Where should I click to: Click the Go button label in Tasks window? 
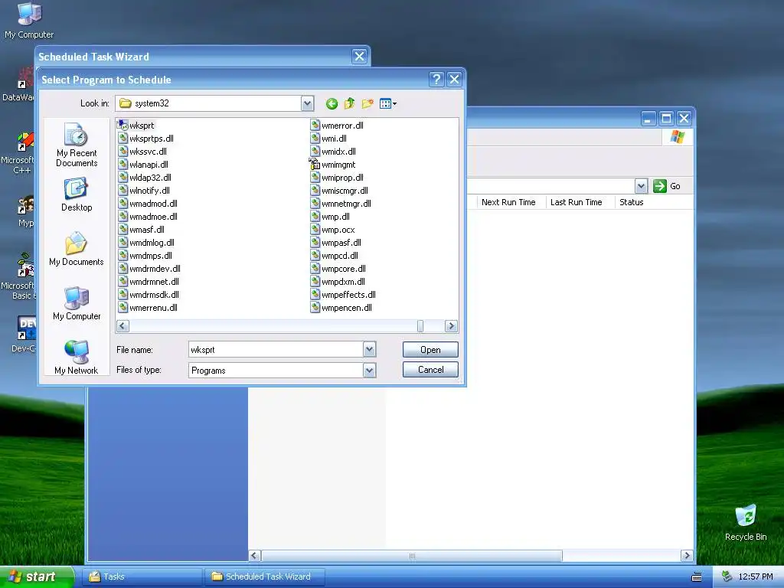click(675, 186)
